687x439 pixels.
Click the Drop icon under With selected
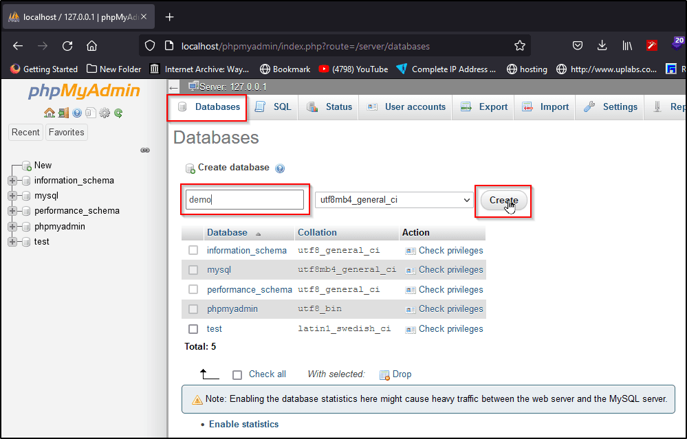384,374
